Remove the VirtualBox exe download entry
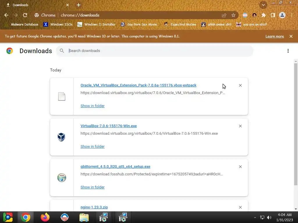 tap(240, 126)
